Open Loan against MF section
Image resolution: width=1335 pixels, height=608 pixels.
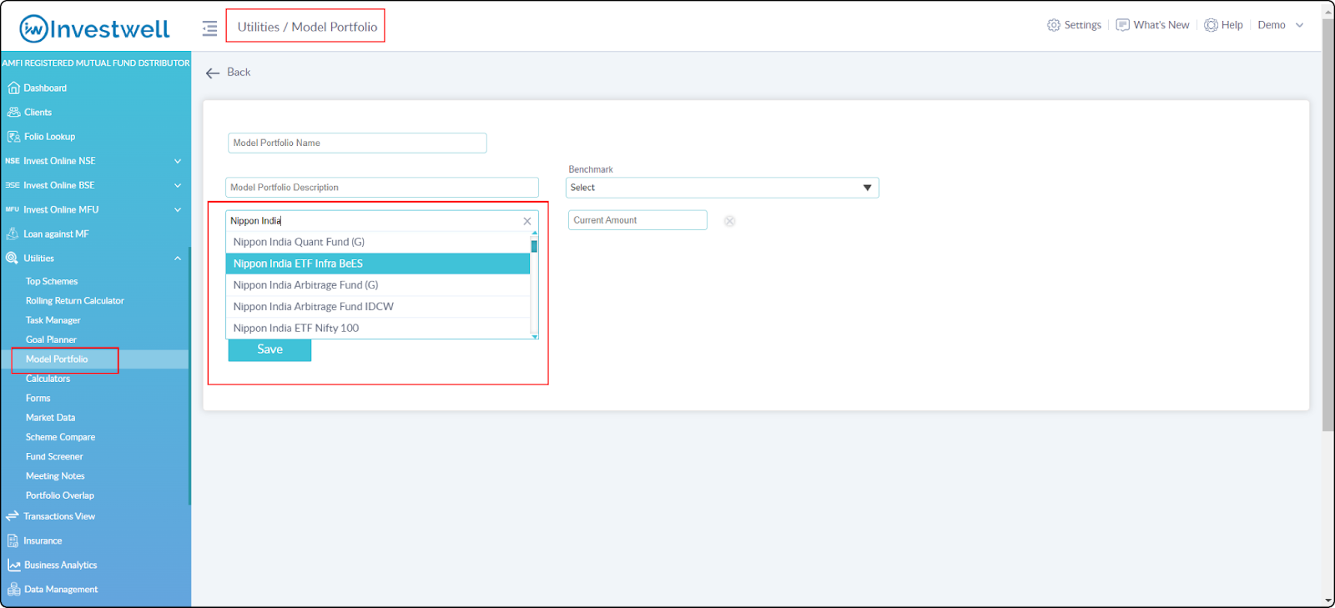[x=56, y=234]
